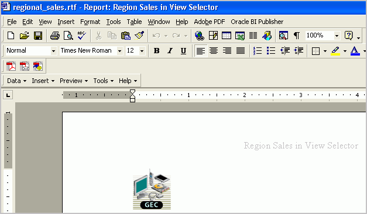Expand the Redo history arrow
Viewport: 367px width, 214px height.
(x=186, y=36)
